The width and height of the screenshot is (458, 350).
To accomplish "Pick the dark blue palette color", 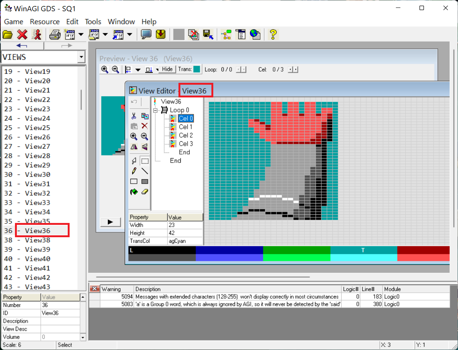I will coord(229,250).
